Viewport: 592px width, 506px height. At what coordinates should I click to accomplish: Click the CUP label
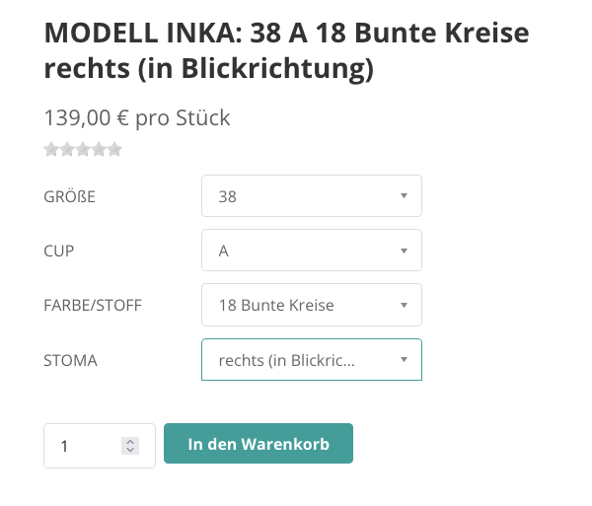tap(59, 251)
